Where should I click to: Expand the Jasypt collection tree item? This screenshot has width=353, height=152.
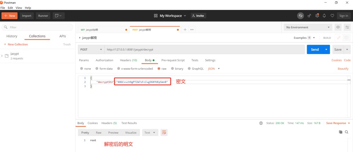pos(2,56)
